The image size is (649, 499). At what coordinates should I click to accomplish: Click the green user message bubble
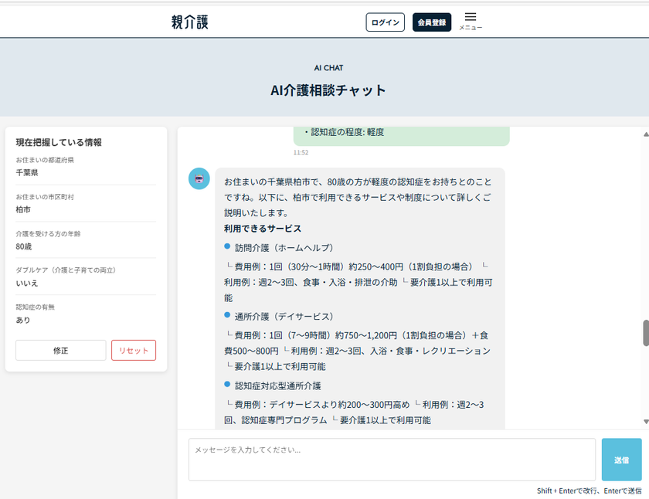(x=401, y=134)
